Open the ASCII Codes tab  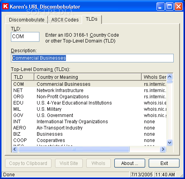65,20
